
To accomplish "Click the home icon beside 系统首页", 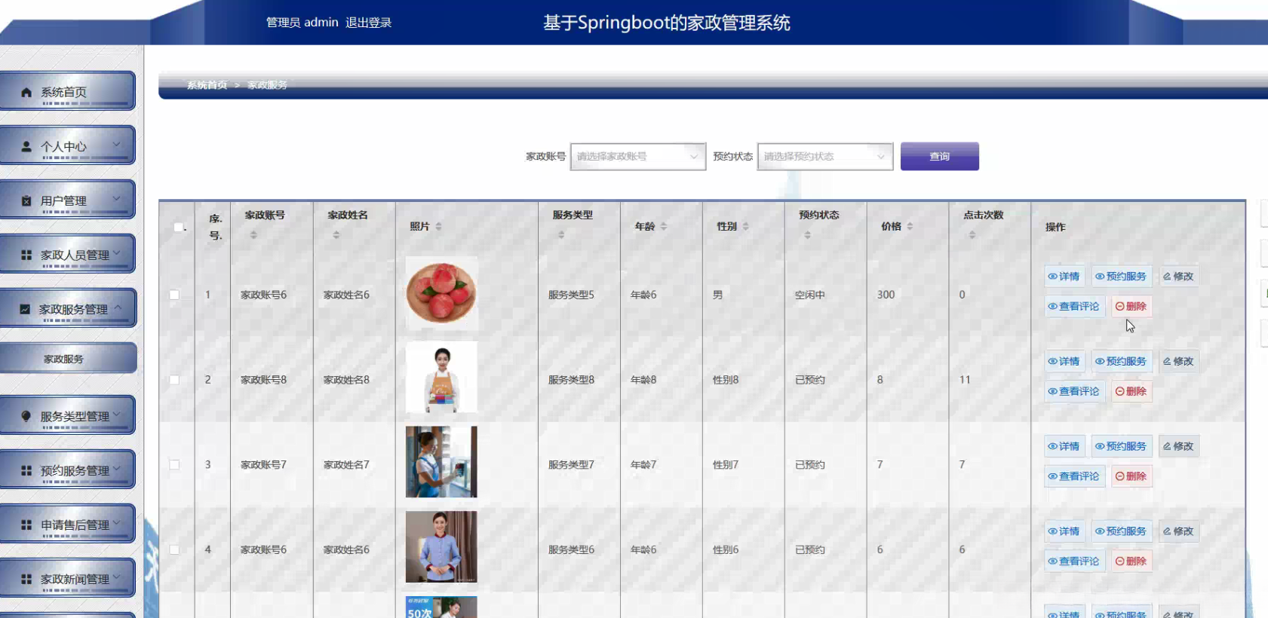I will click(26, 92).
